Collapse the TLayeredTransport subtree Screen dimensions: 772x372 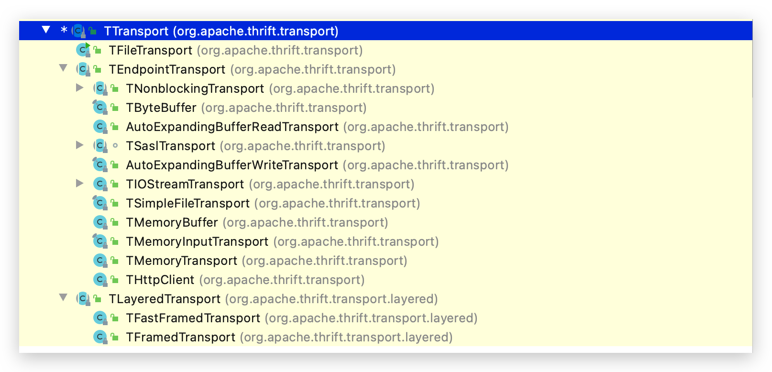64,298
